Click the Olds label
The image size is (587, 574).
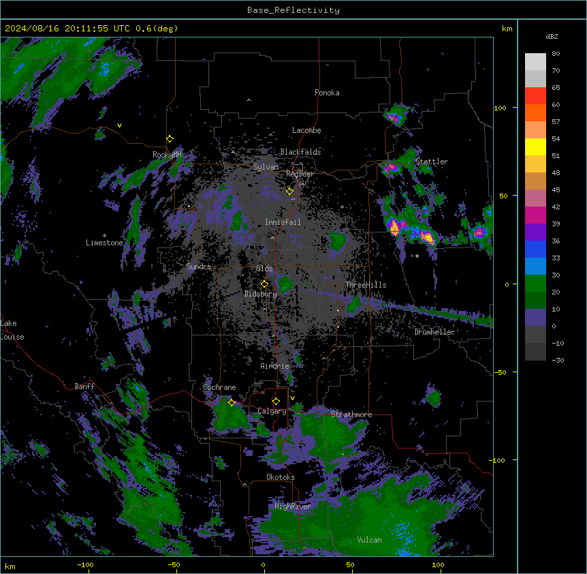point(264,269)
